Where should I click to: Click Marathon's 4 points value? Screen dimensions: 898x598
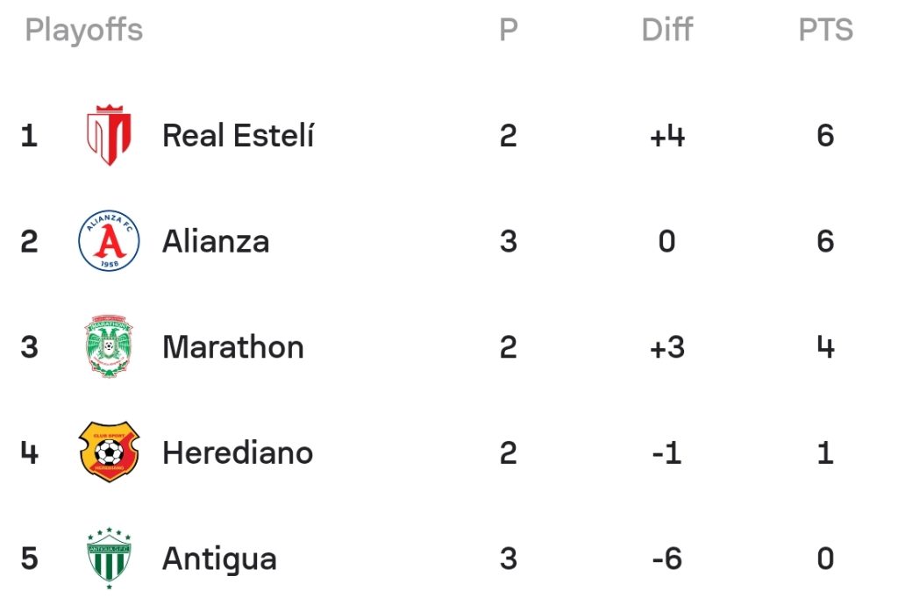tap(825, 347)
